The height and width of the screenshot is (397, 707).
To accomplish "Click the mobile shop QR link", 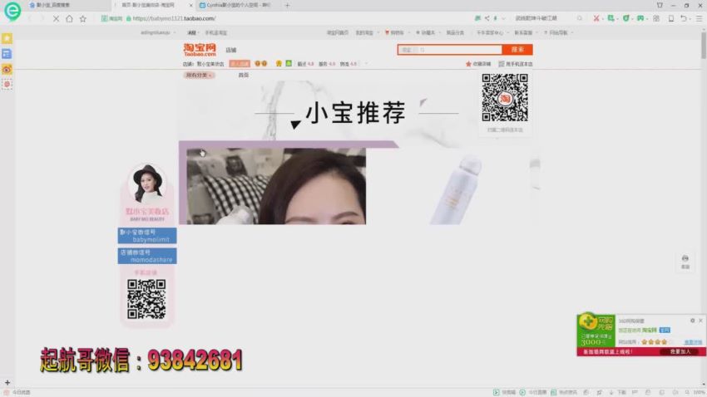I will coord(516,64).
